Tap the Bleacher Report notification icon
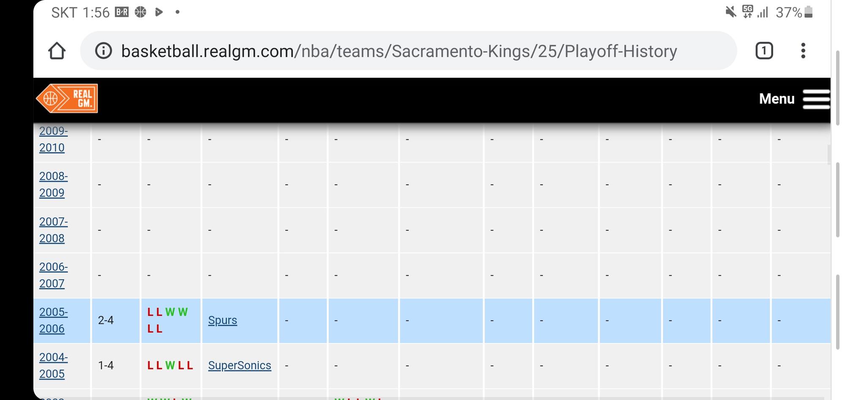 (122, 12)
